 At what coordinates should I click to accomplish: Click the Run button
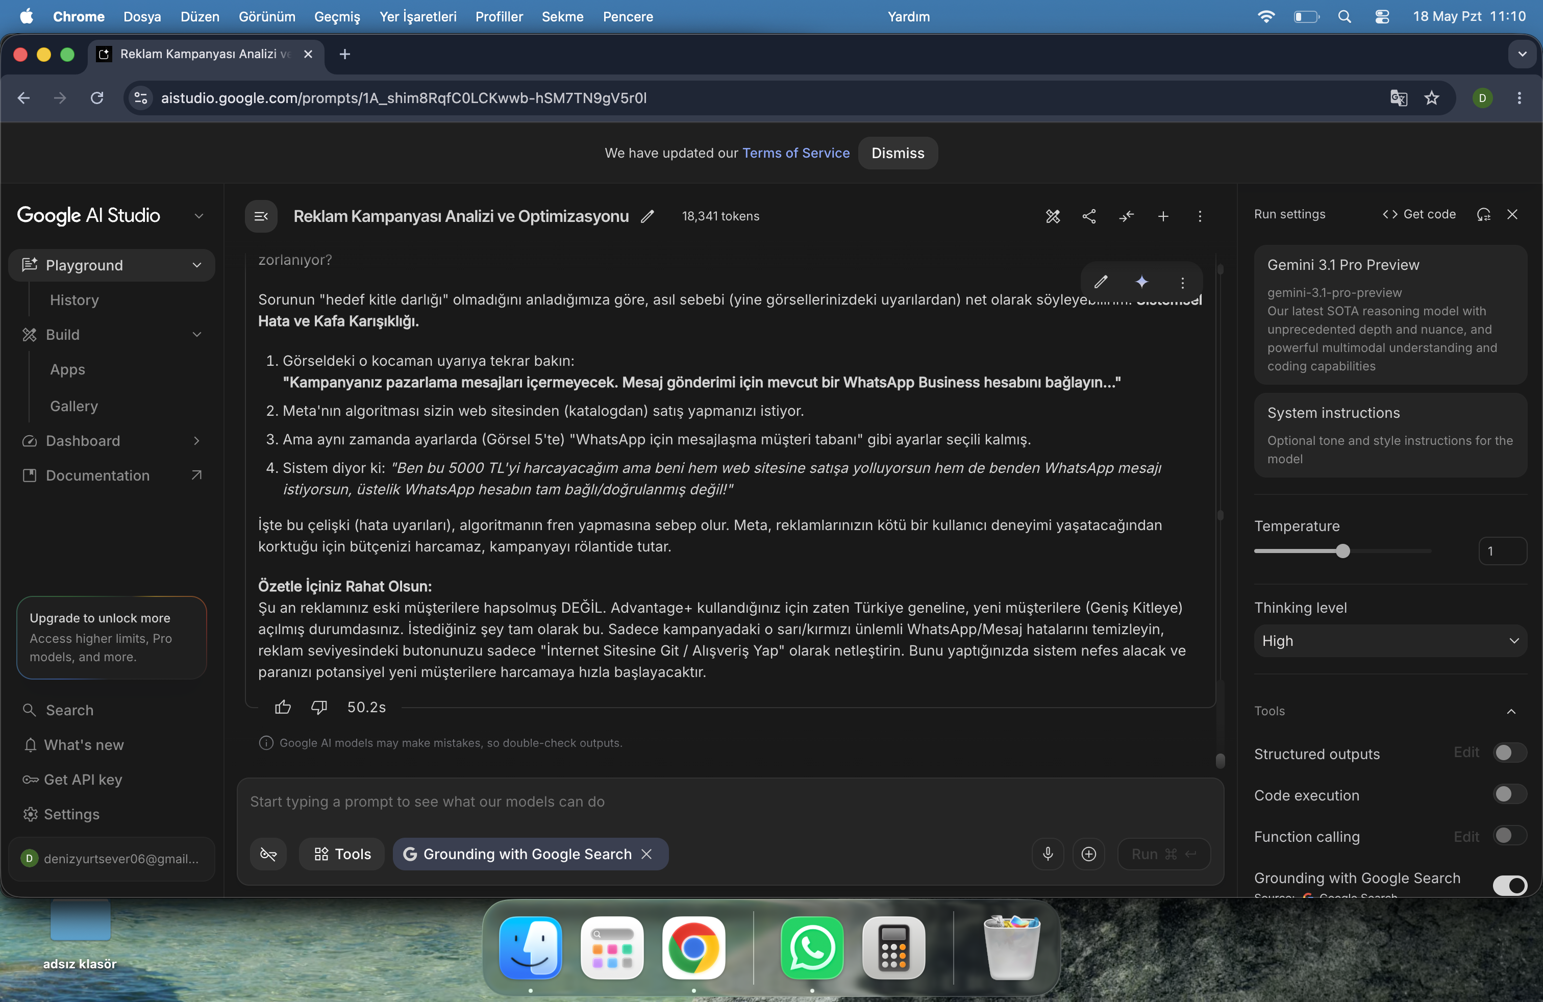coord(1164,854)
